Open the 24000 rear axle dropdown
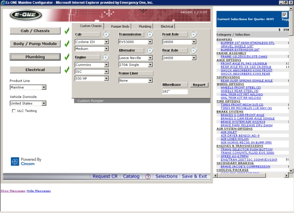294x213 pixels. click(194, 58)
